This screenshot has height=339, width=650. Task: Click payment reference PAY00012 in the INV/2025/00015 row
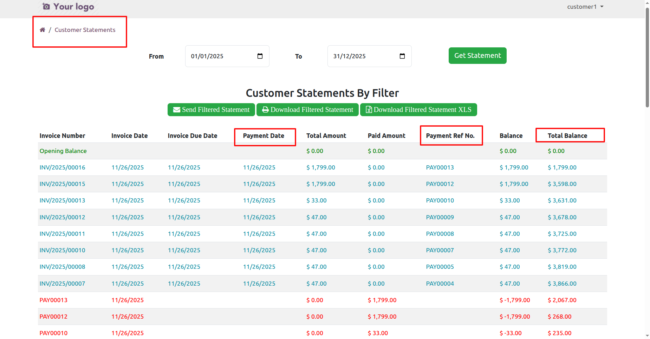coord(440,184)
